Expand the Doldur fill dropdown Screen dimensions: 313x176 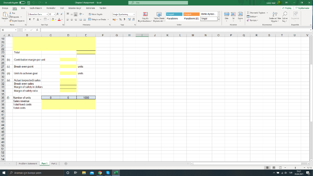pyautogui.click(x=257, y=16)
